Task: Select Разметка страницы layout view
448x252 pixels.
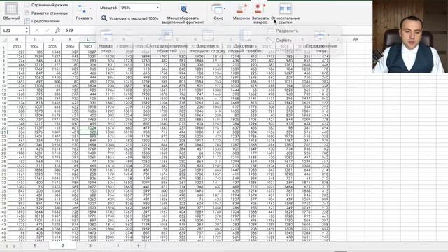Action: point(46,13)
